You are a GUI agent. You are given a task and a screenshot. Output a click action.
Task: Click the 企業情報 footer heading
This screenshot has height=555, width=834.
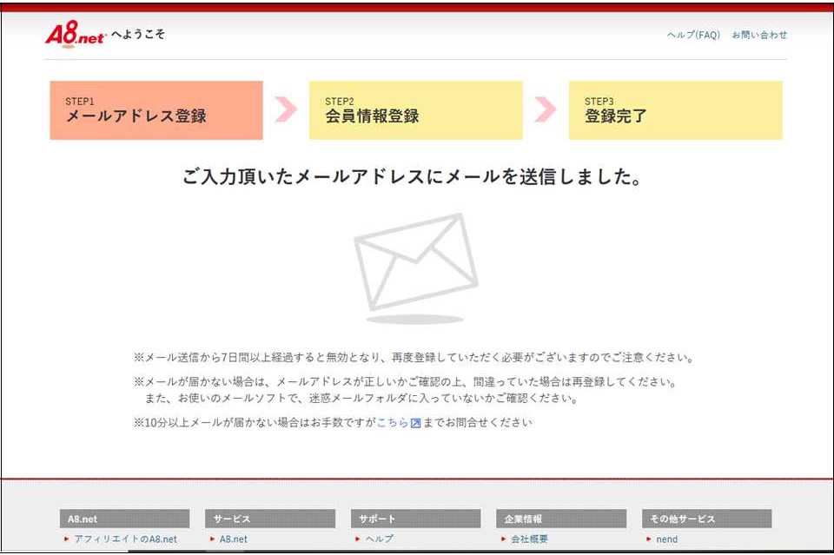click(561, 519)
